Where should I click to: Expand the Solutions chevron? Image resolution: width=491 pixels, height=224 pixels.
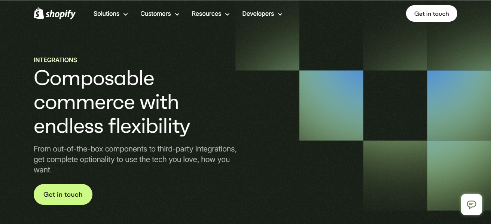[125, 14]
